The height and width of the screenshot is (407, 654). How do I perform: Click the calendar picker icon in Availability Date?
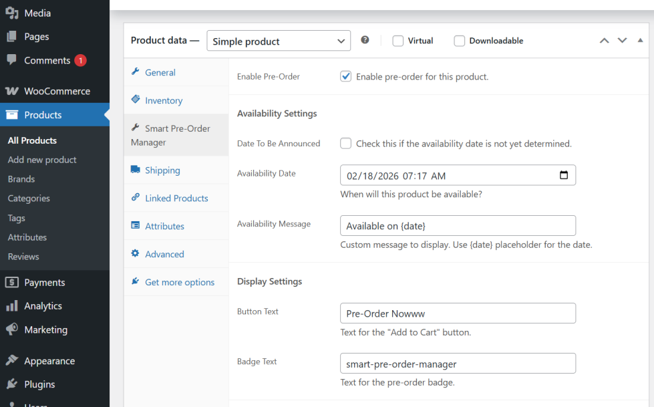563,175
